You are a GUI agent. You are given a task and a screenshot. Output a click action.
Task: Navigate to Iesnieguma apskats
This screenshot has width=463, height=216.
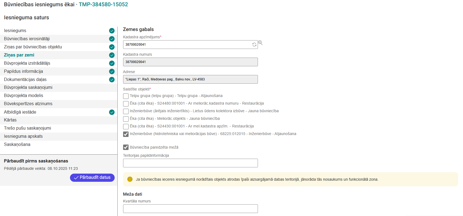[x=23, y=136]
